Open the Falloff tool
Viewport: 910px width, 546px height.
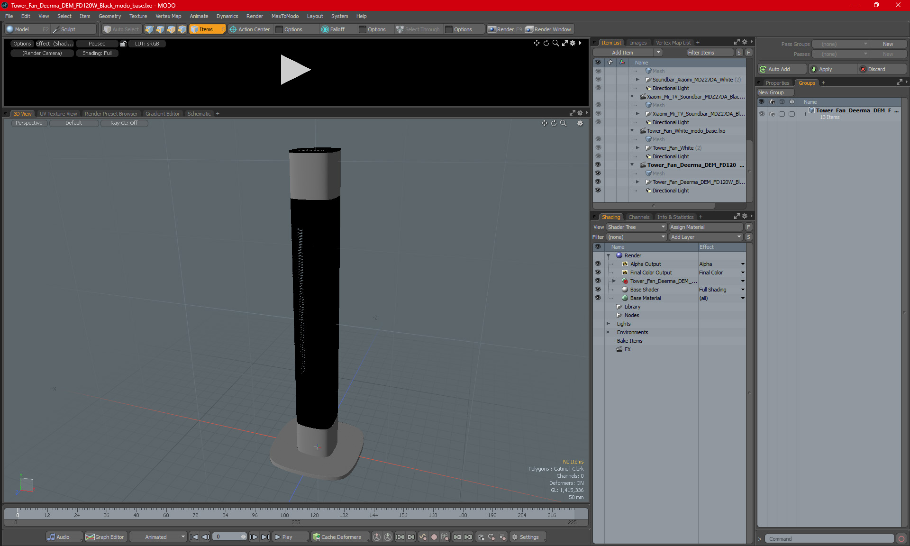[333, 29]
